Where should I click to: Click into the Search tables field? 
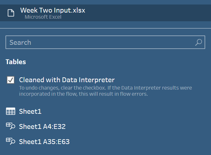pyautogui.click(x=105, y=42)
